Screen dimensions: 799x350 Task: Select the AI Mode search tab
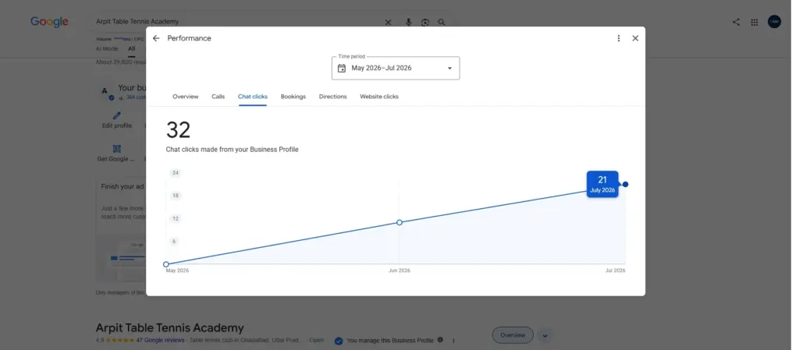[107, 49]
